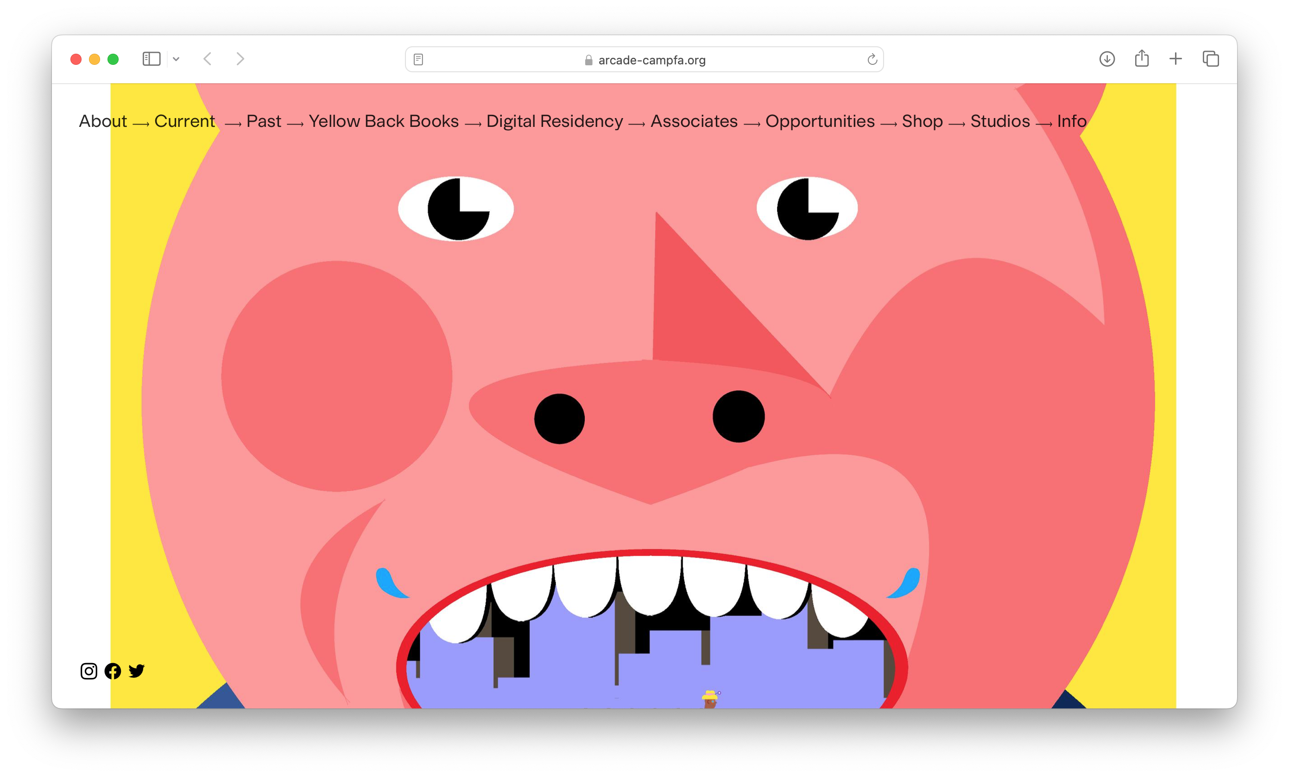
Task: Reload the page
Action: pos(872,60)
